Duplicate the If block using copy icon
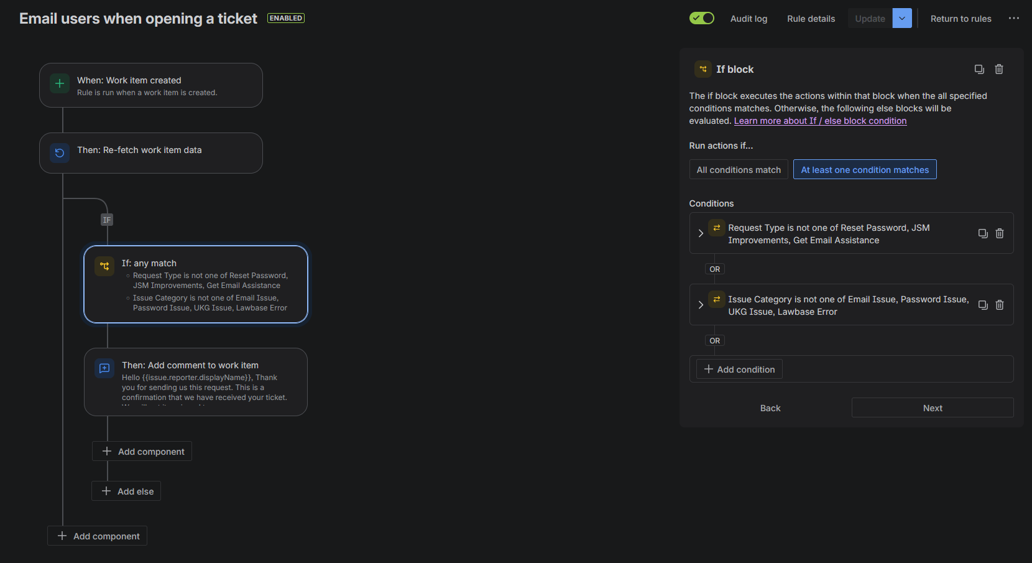The width and height of the screenshot is (1032, 563). click(979, 69)
